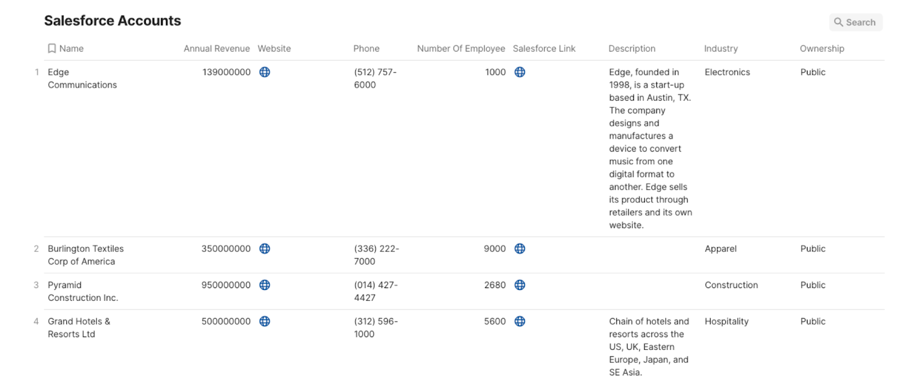Click the Apparel industry cell
This screenshot has width=923, height=381.
[x=721, y=248]
